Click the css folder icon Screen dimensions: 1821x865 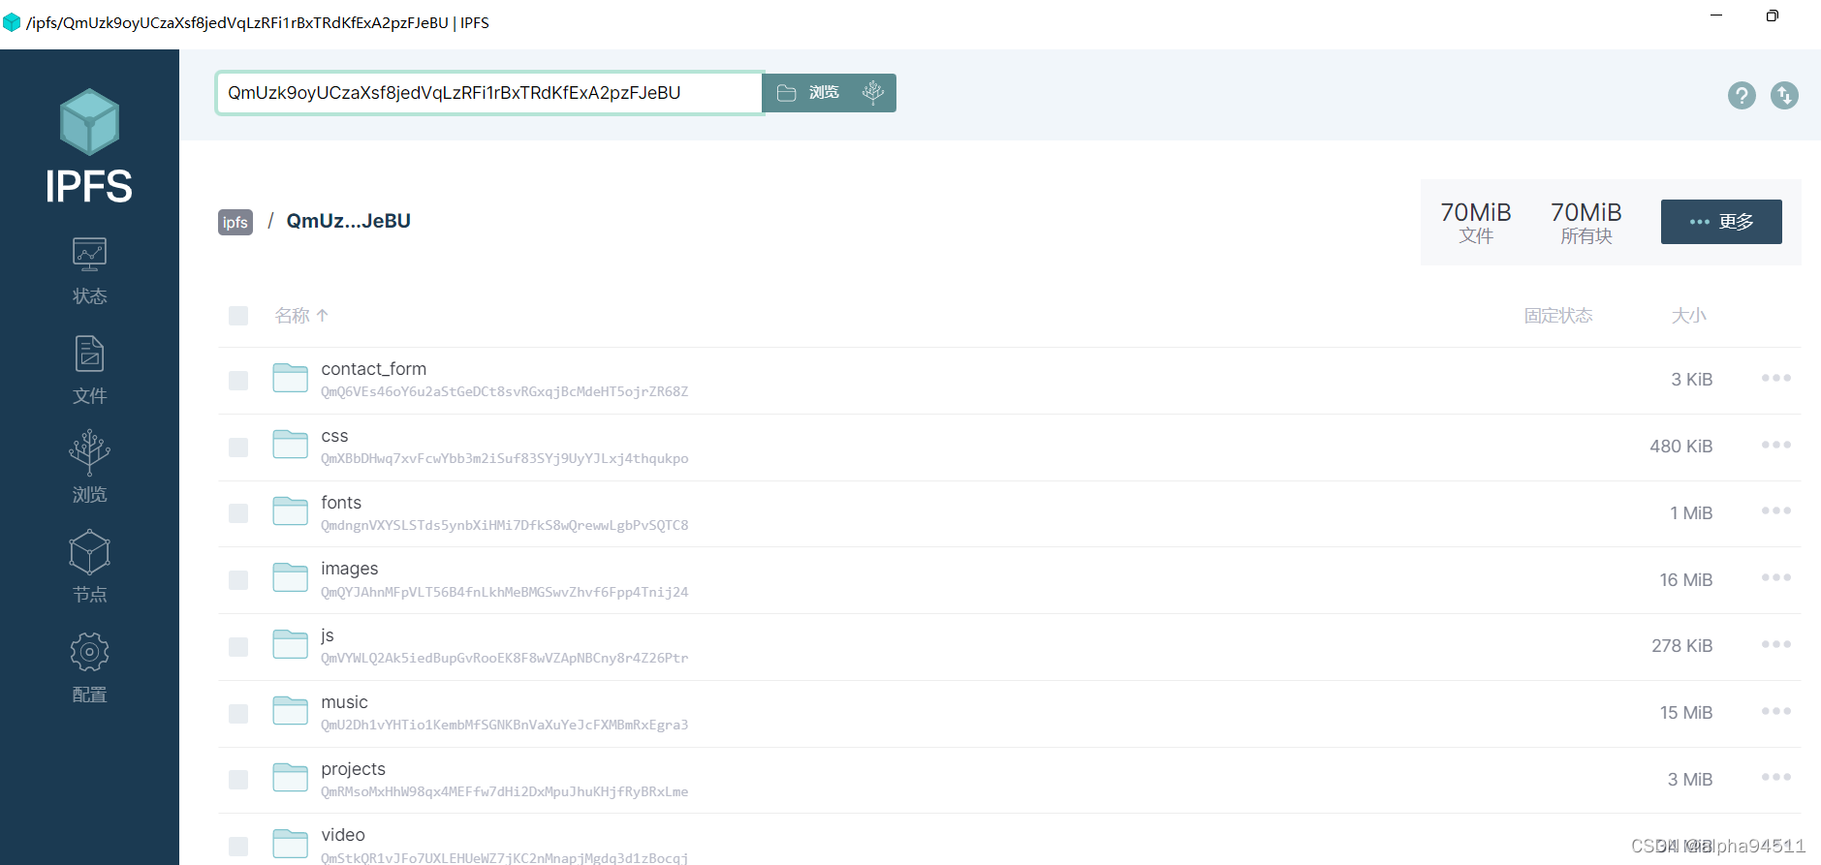(290, 445)
